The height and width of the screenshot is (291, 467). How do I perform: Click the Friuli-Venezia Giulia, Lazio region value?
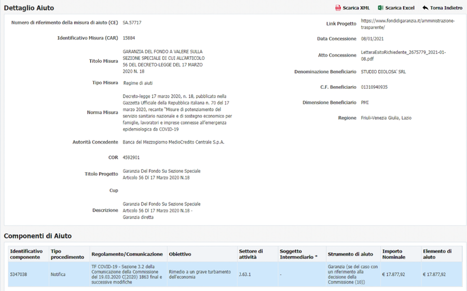(386, 118)
